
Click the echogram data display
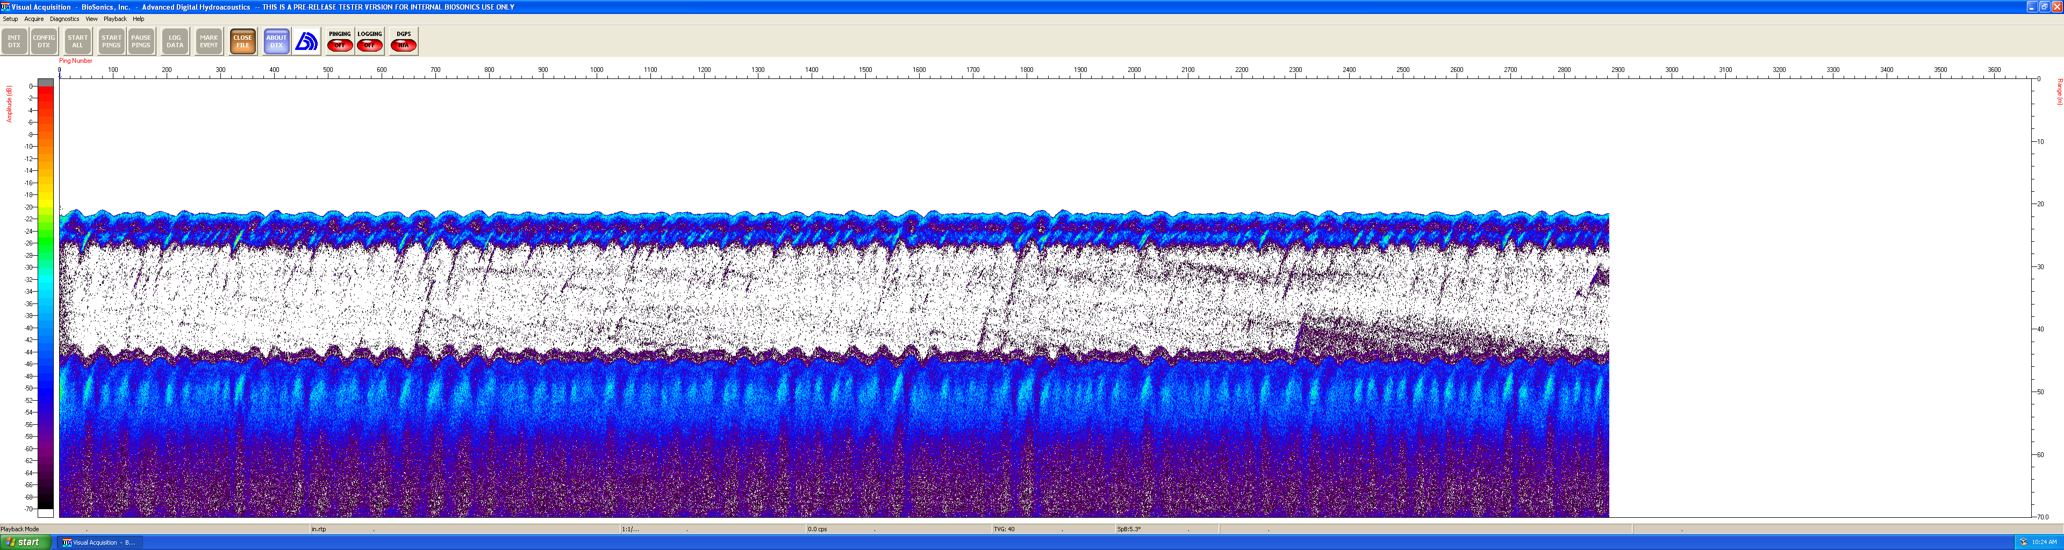(834, 364)
